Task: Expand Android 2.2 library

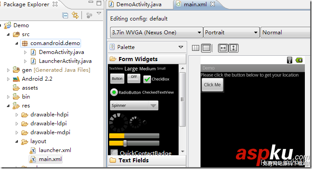Action: click(8, 79)
